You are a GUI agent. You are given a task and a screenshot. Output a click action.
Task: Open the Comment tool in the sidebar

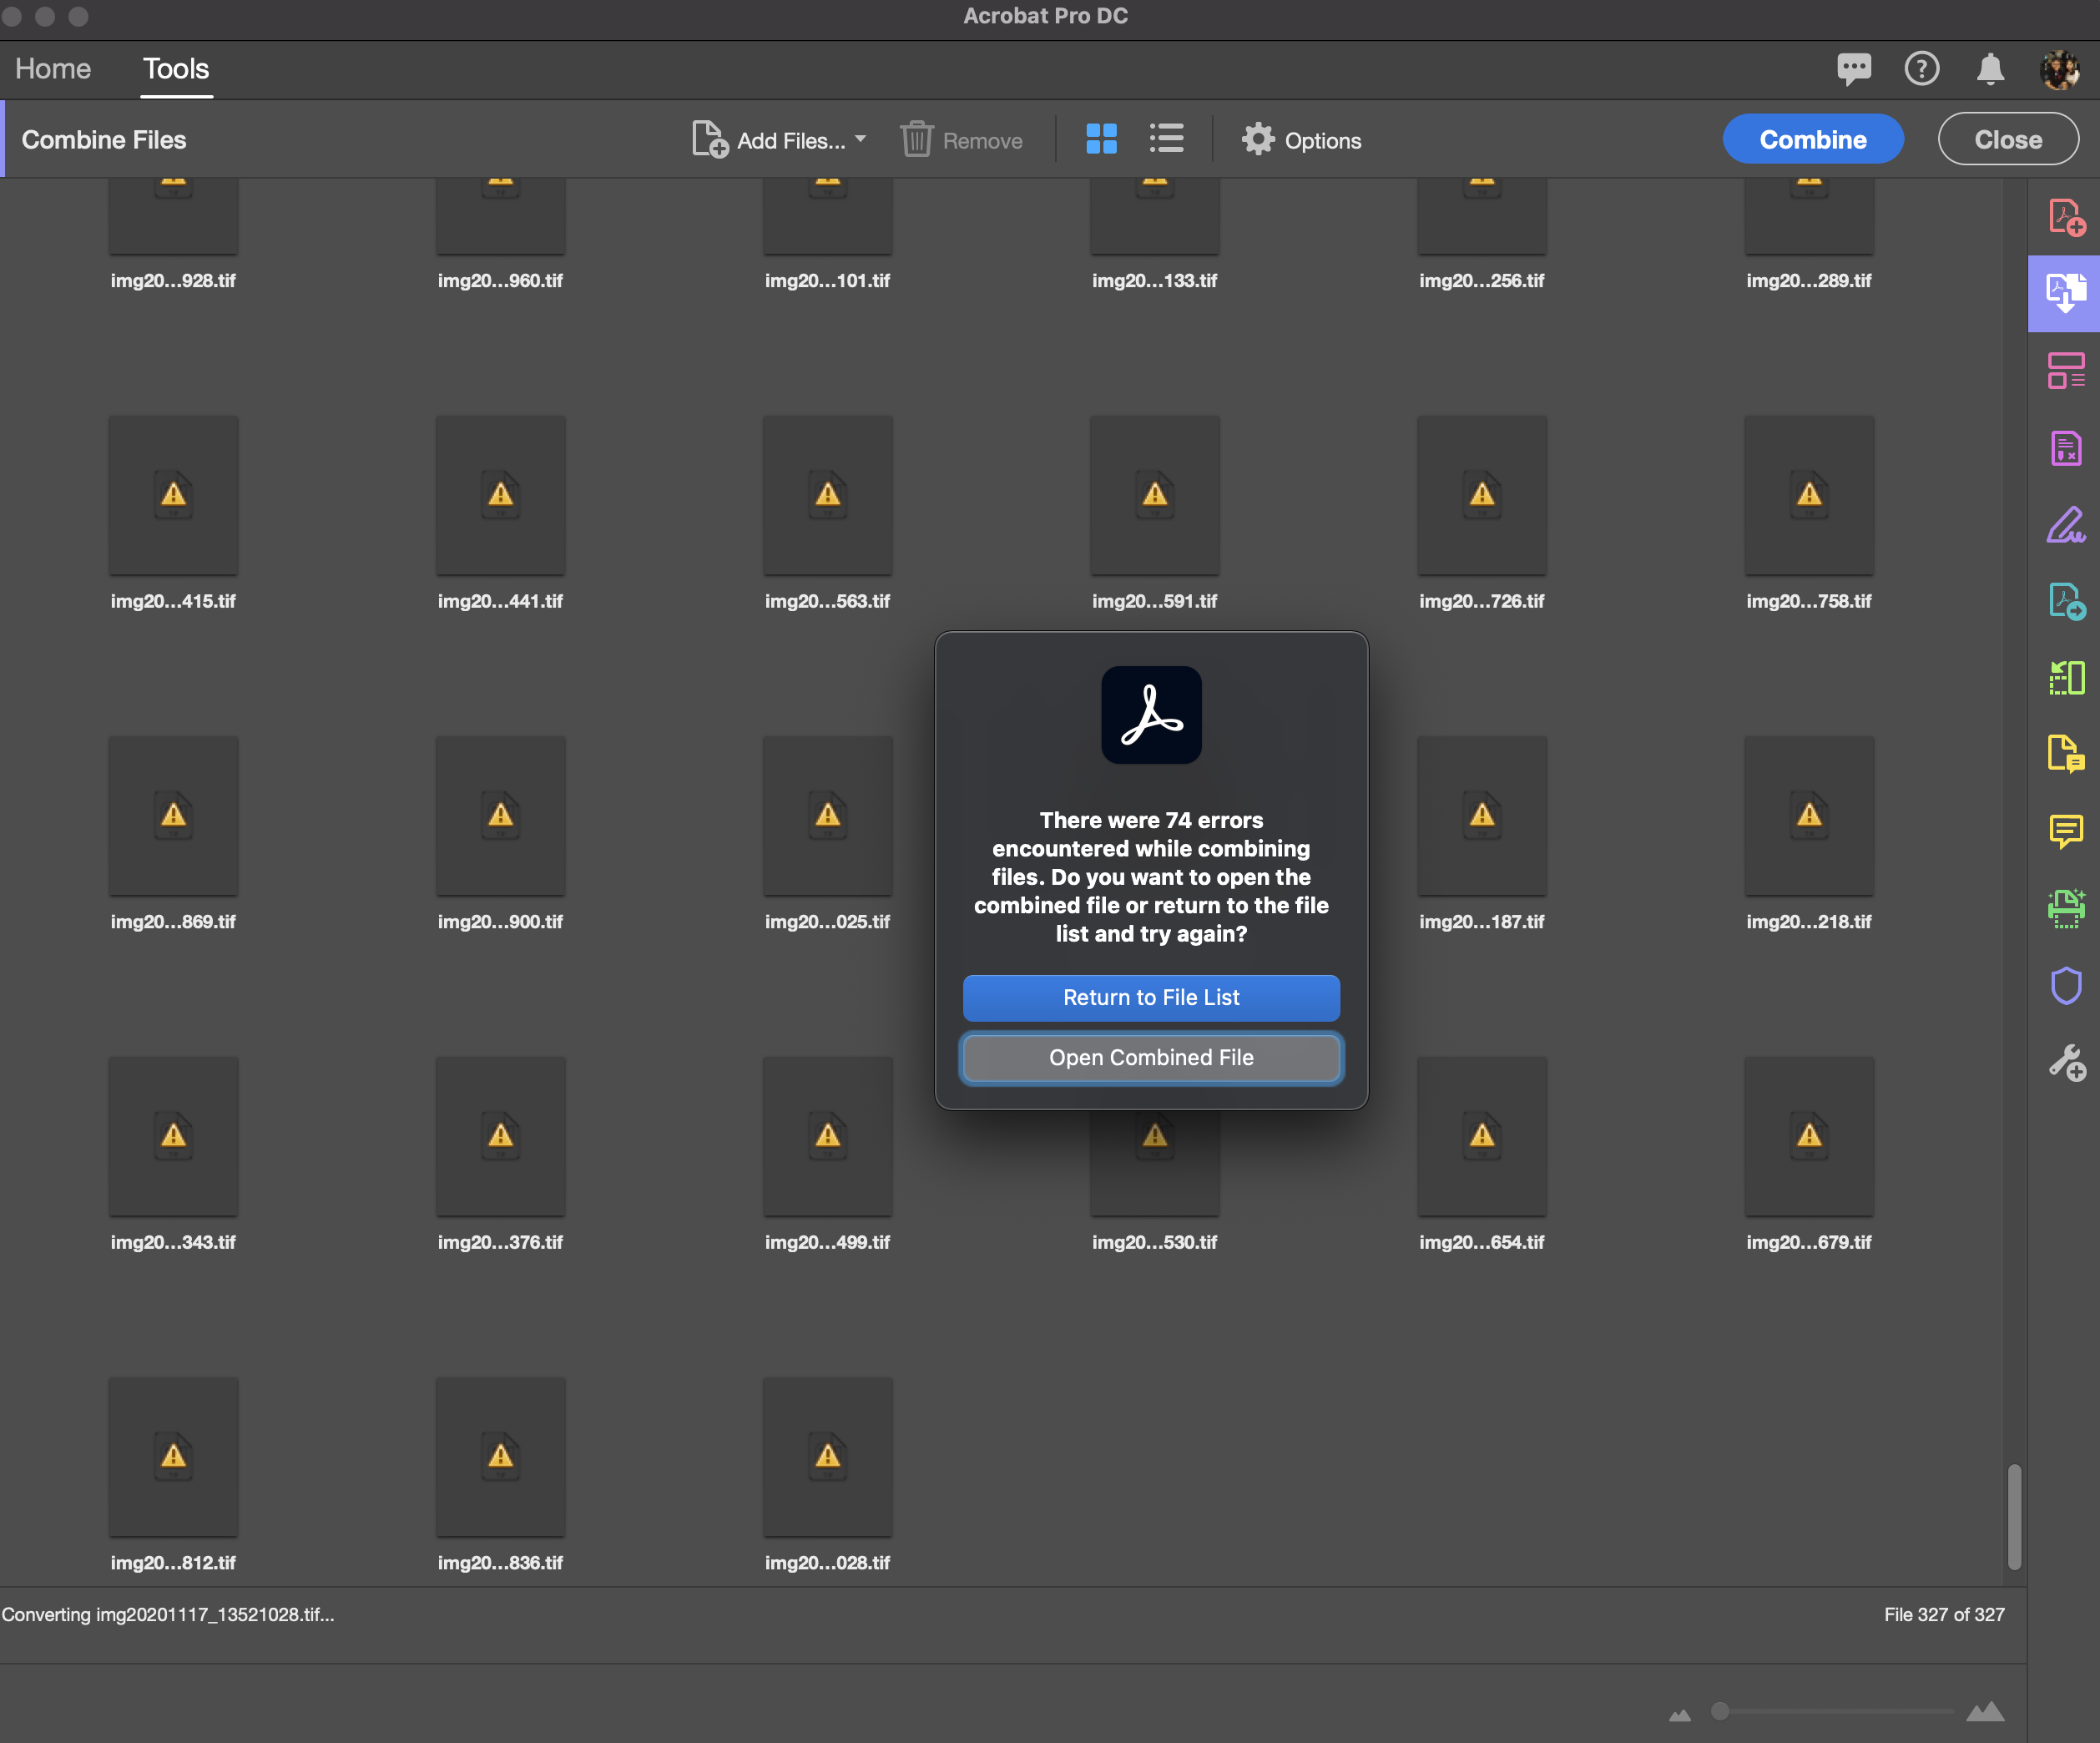click(2066, 831)
